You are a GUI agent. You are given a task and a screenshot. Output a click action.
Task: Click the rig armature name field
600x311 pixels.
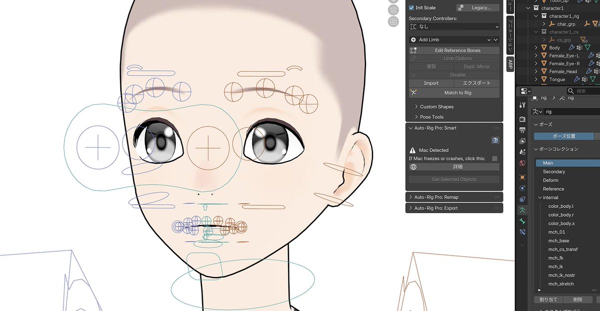point(571,111)
